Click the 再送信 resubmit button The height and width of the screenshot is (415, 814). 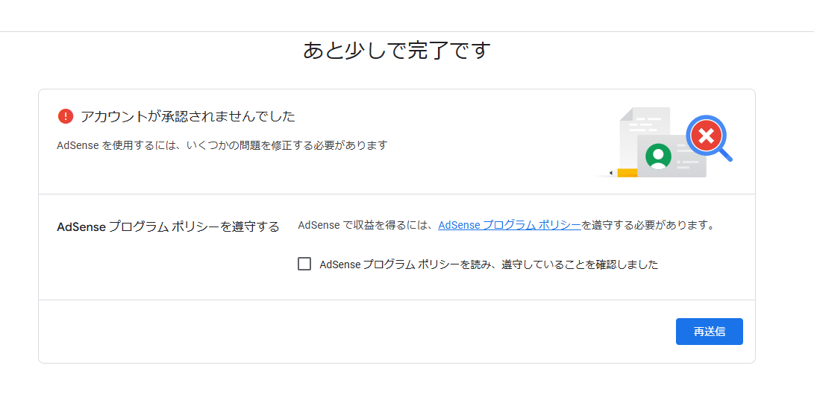tap(709, 332)
